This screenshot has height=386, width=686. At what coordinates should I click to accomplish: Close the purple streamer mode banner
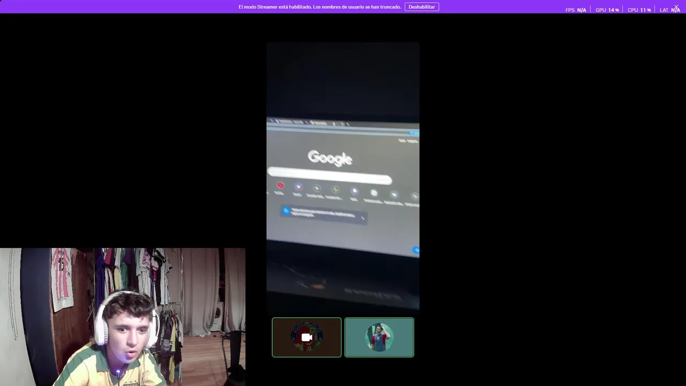pyautogui.click(x=676, y=7)
